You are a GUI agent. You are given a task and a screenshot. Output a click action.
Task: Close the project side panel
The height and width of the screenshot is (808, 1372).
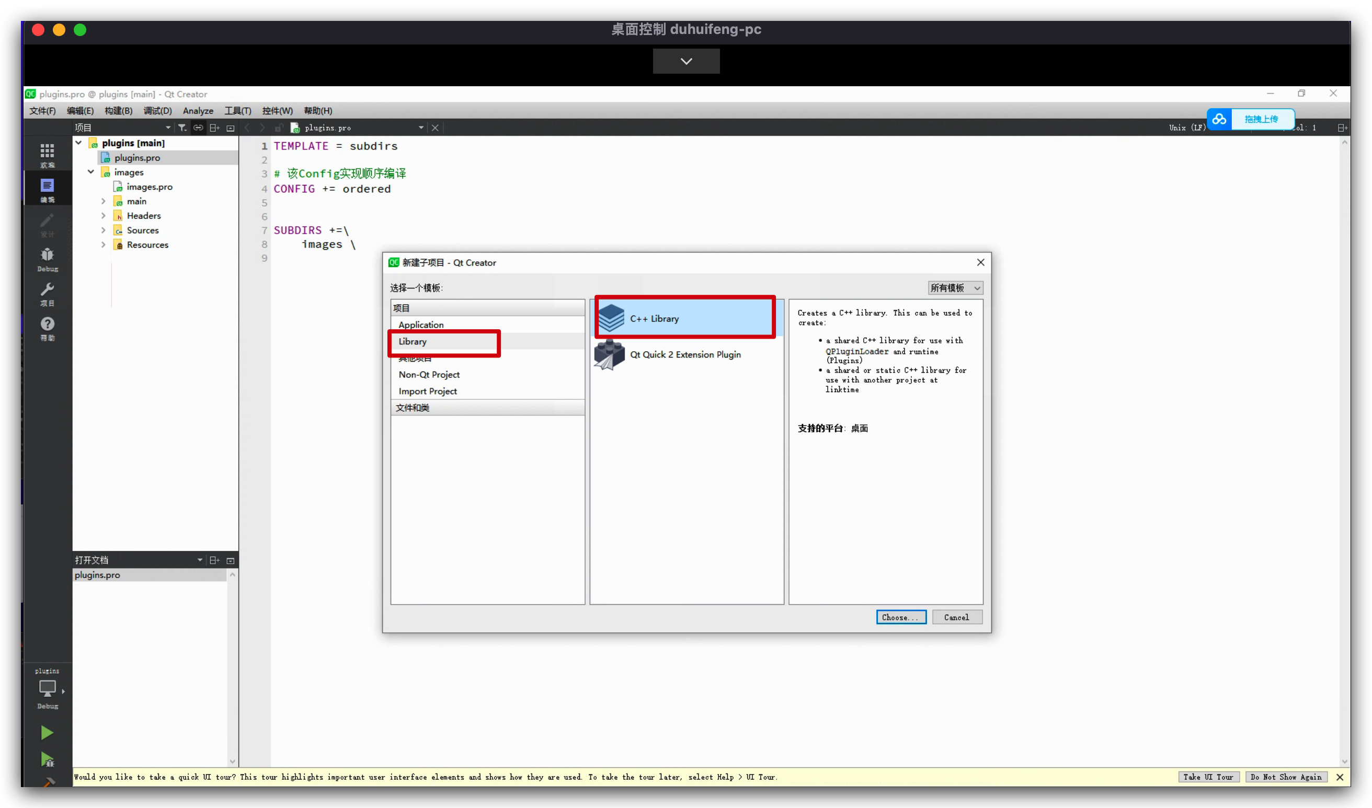coord(231,128)
